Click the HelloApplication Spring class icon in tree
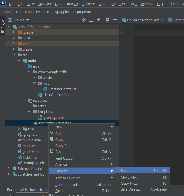Screen dimensions: 184x196 click(x=40, y=95)
